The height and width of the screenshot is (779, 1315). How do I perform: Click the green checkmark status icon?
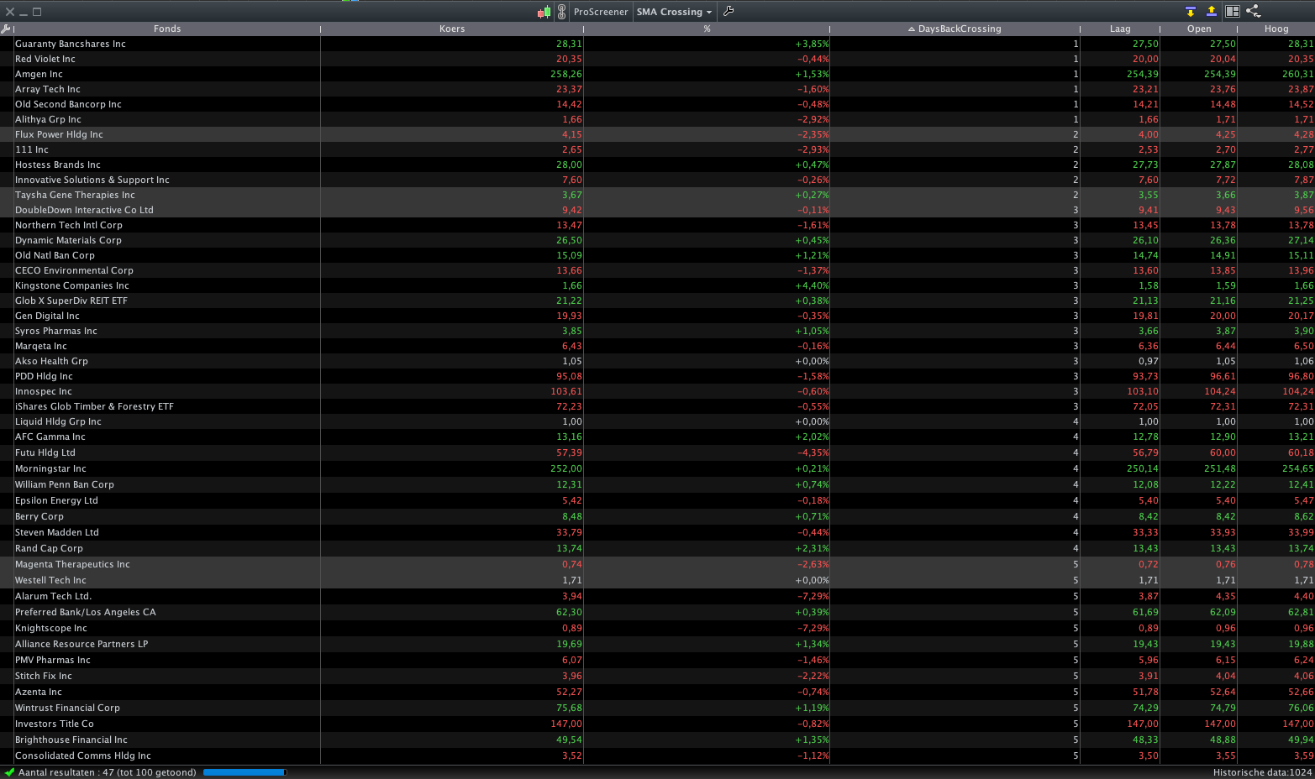pyautogui.click(x=9, y=772)
